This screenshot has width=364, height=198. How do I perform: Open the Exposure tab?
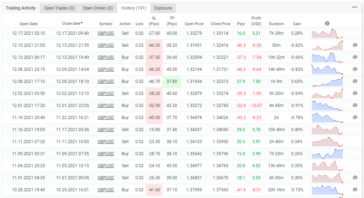163,8
